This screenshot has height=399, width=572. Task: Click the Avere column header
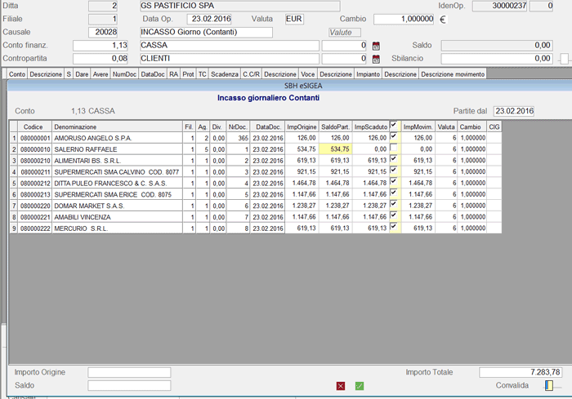point(101,74)
